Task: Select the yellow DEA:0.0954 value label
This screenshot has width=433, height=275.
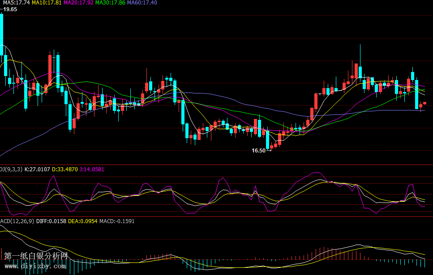Action: [82, 221]
